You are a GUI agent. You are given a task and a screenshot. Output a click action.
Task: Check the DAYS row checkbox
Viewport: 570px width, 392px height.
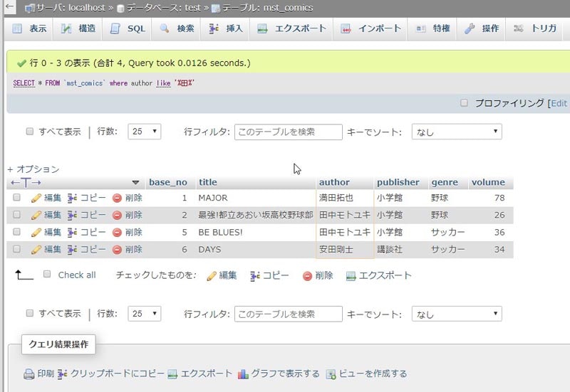[16, 248]
